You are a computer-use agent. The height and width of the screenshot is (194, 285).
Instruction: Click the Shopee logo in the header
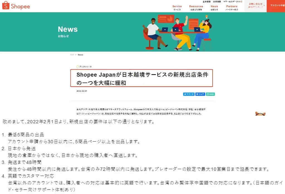[16, 6]
